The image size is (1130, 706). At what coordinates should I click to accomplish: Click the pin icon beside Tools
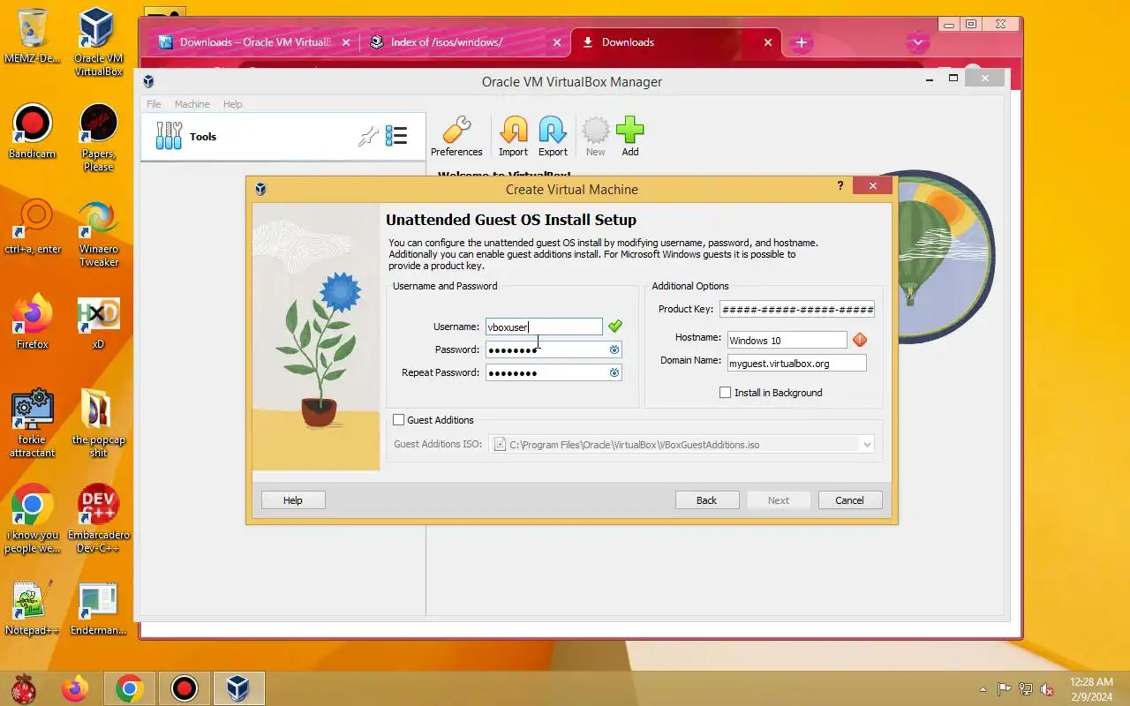368,136
